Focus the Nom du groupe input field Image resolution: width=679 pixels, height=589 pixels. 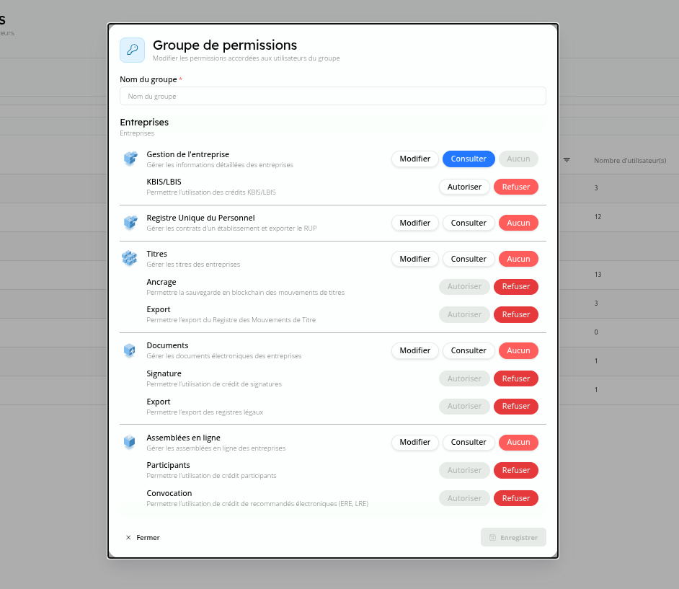332,96
